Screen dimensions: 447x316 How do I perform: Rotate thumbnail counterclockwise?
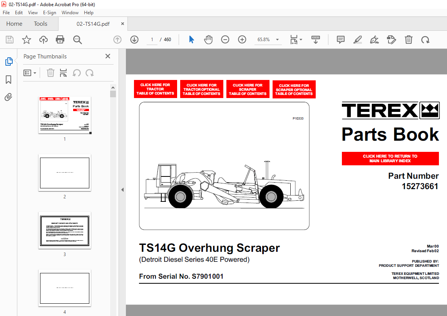(76, 73)
